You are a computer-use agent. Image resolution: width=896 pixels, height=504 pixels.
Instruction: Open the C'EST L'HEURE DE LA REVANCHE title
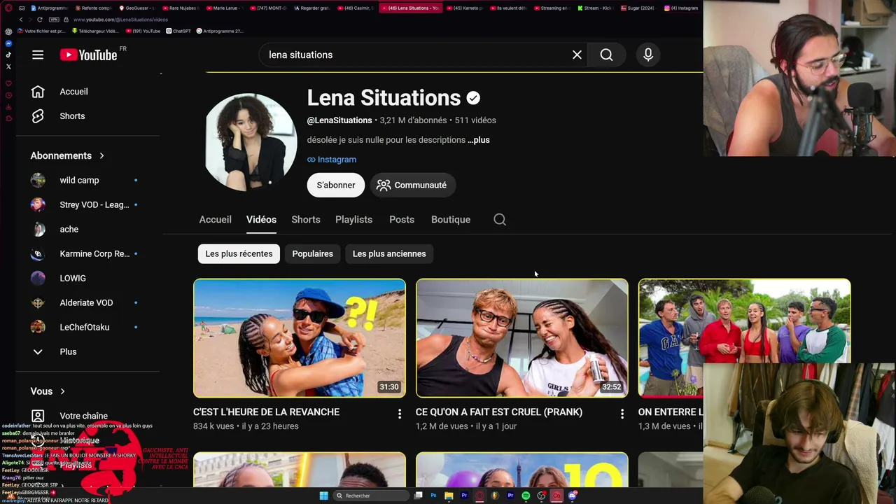[266, 412]
